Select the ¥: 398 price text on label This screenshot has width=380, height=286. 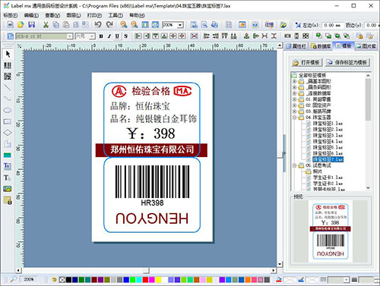(x=150, y=134)
